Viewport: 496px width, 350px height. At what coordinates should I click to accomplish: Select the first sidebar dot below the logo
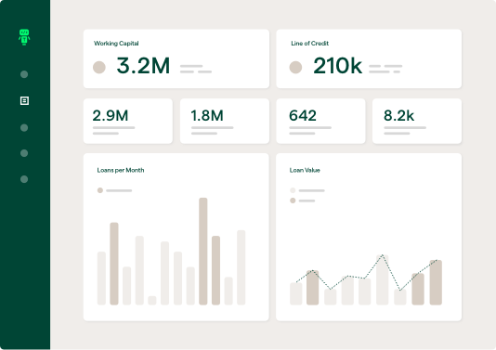24,74
